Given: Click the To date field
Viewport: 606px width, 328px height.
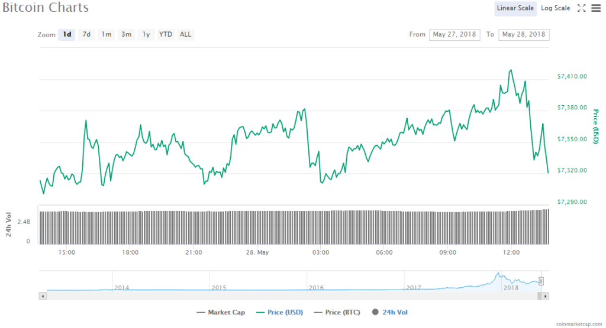Looking at the screenshot, I should pyautogui.click(x=524, y=34).
